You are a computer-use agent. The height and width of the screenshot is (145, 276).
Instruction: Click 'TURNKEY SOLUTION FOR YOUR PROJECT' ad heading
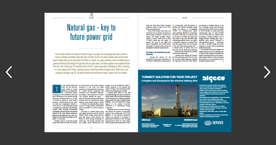pyautogui.click(x=169, y=77)
